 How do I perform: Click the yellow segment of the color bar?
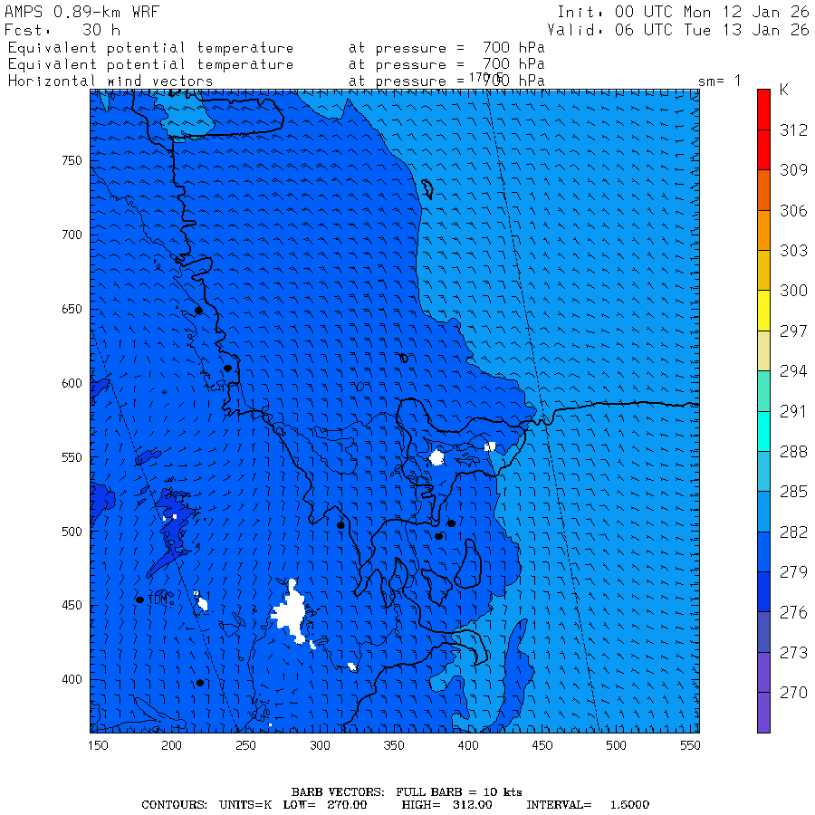pos(763,311)
